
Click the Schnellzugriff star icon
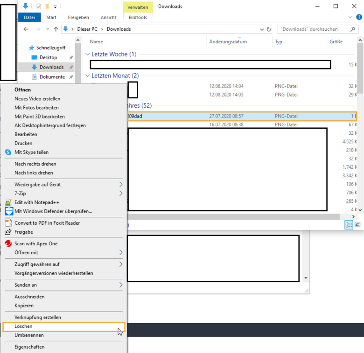click(x=31, y=48)
